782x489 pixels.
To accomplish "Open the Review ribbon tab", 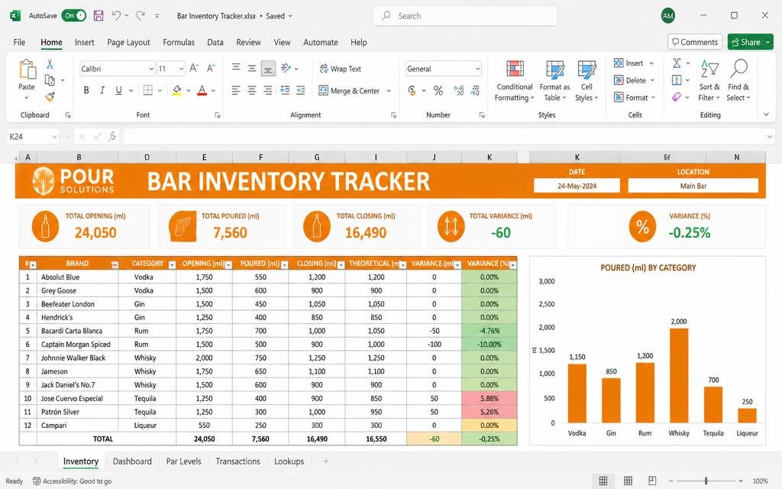I will [248, 43].
